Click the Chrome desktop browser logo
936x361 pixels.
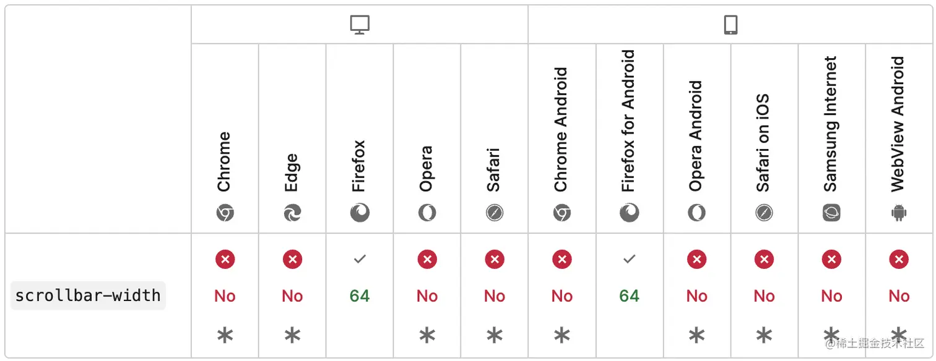[225, 213]
